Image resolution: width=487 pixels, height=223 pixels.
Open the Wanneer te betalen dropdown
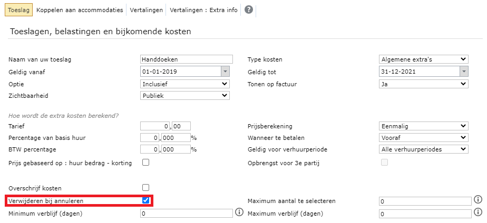point(424,137)
